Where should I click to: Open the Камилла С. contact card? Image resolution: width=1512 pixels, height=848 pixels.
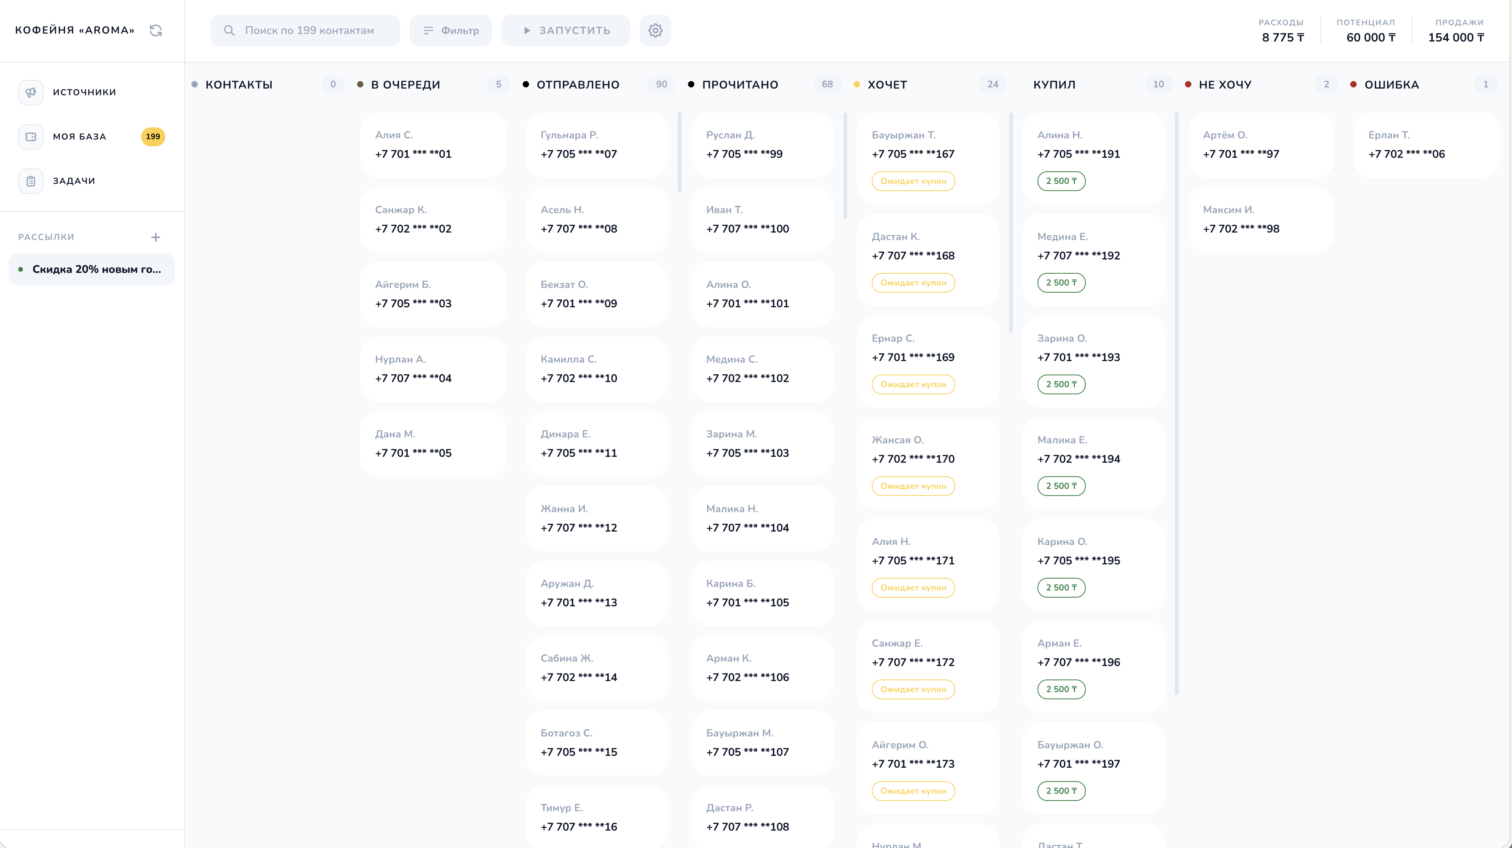point(597,369)
